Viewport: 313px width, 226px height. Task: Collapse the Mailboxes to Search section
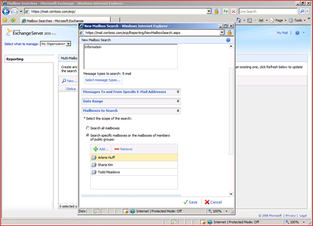(131, 111)
